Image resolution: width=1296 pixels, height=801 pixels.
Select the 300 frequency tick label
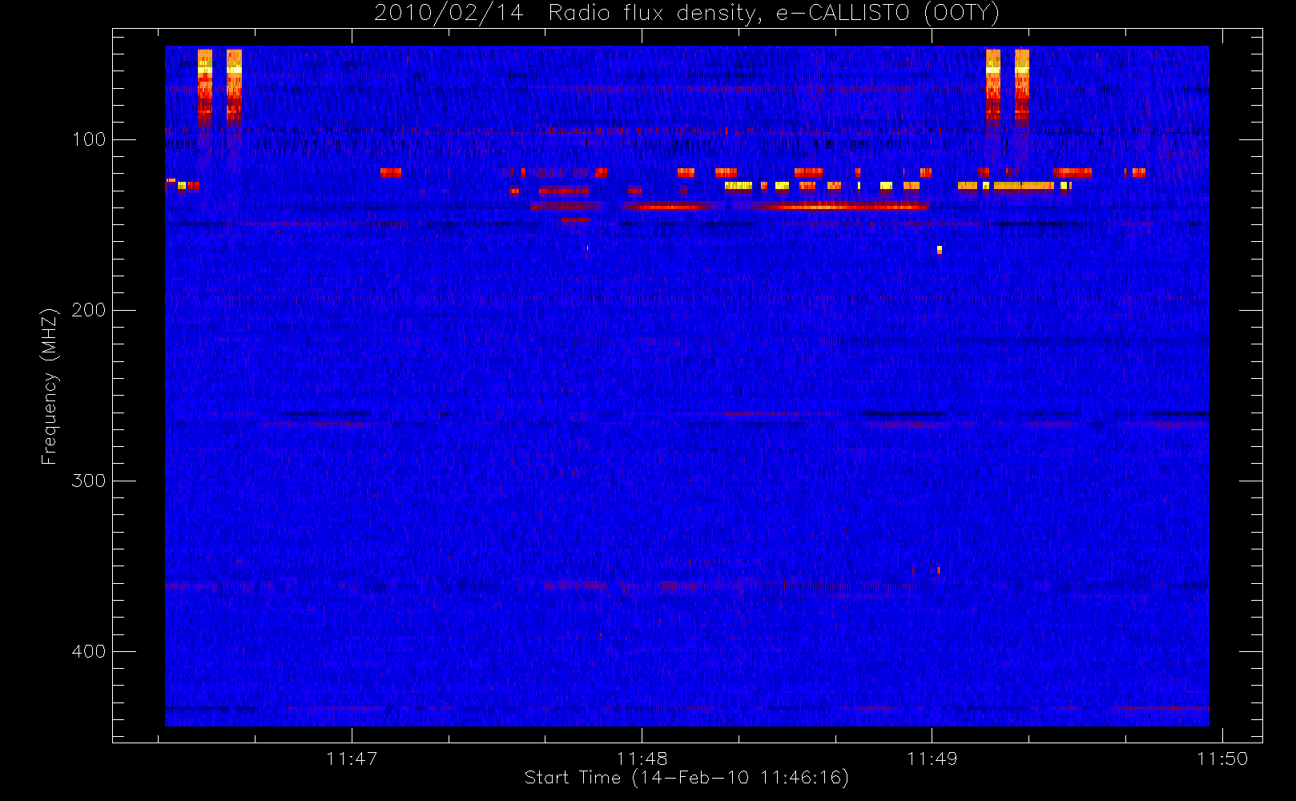[89, 481]
